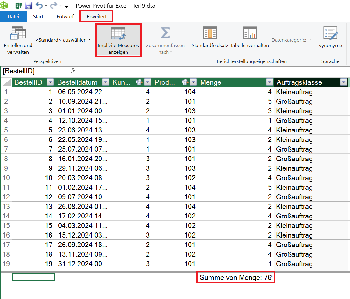Click into the formula bar
This screenshot has height=299, width=350.
coord(214,71)
